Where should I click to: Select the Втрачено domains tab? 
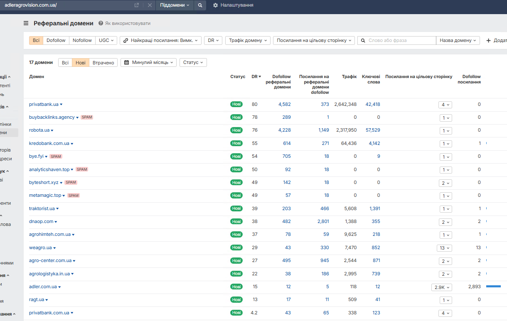coord(103,62)
